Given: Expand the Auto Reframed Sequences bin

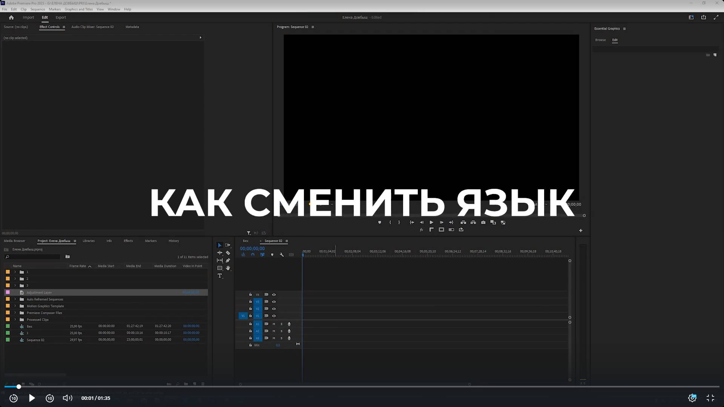Looking at the screenshot, I should 15,299.
